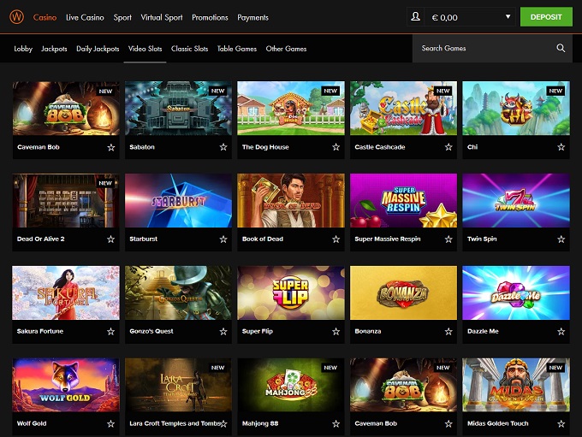
Task: Open the Payments link
Action: (x=252, y=17)
